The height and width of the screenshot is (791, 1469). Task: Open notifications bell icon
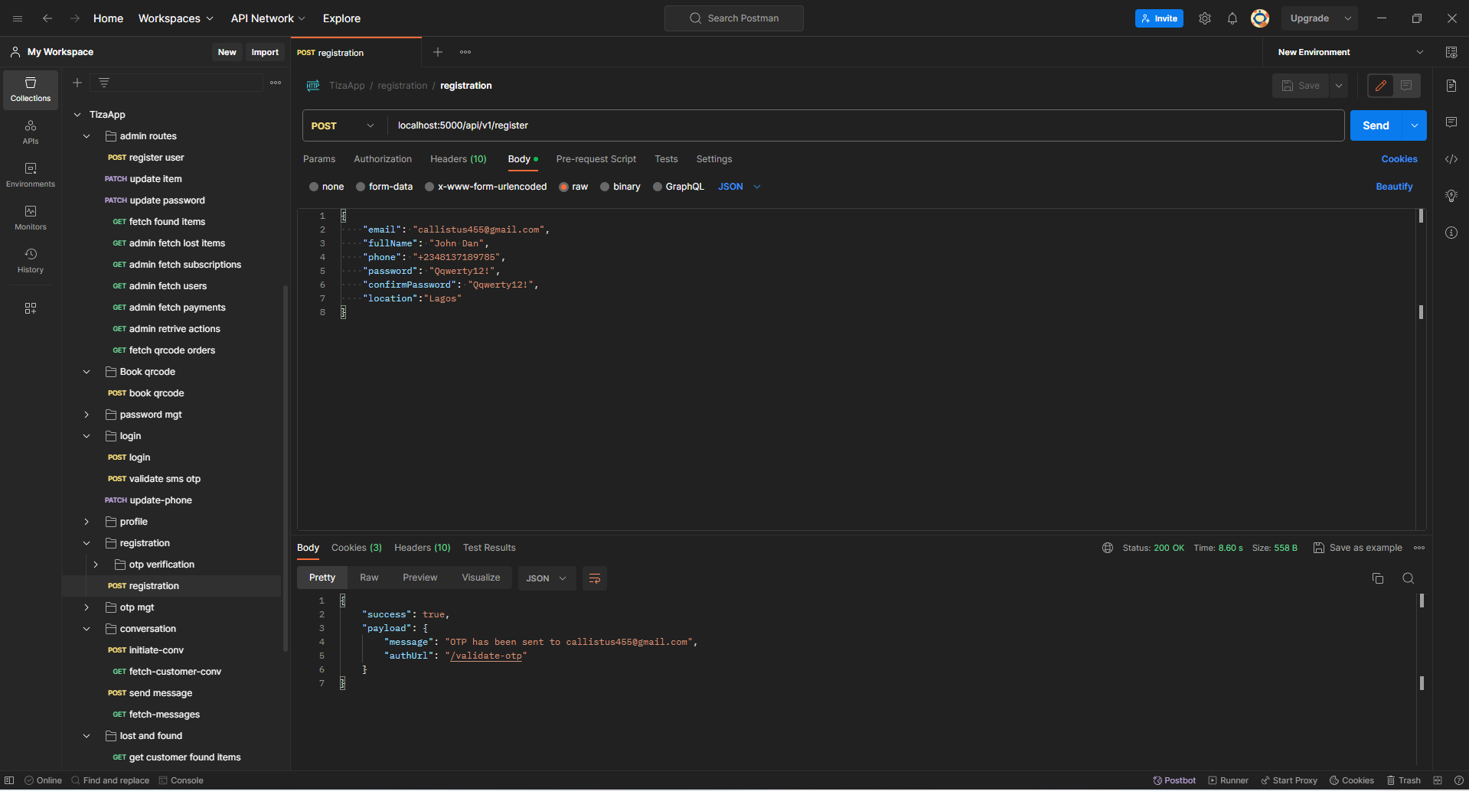pyautogui.click(x=1232, y=18)
